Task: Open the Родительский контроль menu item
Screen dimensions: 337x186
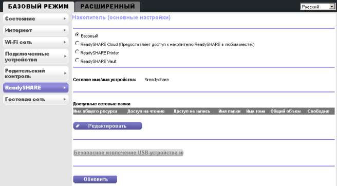Action: (x=35, y=73)
